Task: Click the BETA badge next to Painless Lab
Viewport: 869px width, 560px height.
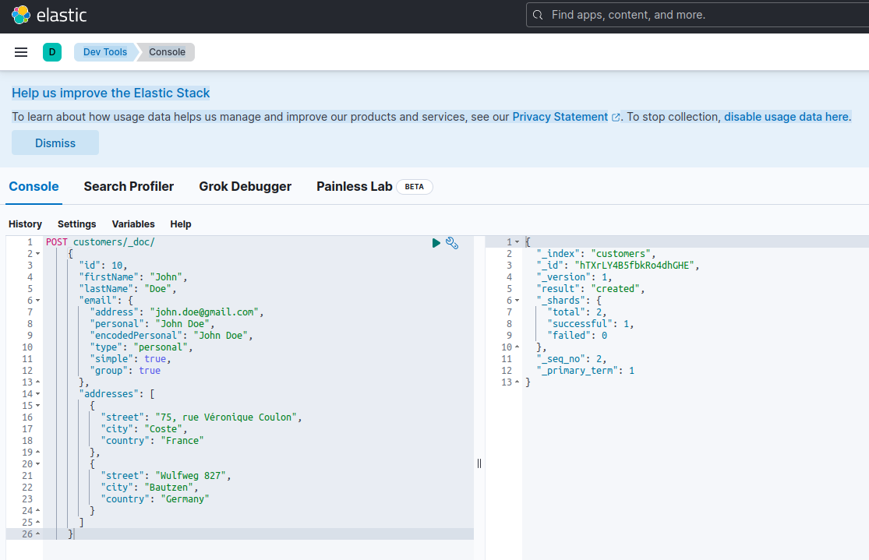Action: [414, 187]
